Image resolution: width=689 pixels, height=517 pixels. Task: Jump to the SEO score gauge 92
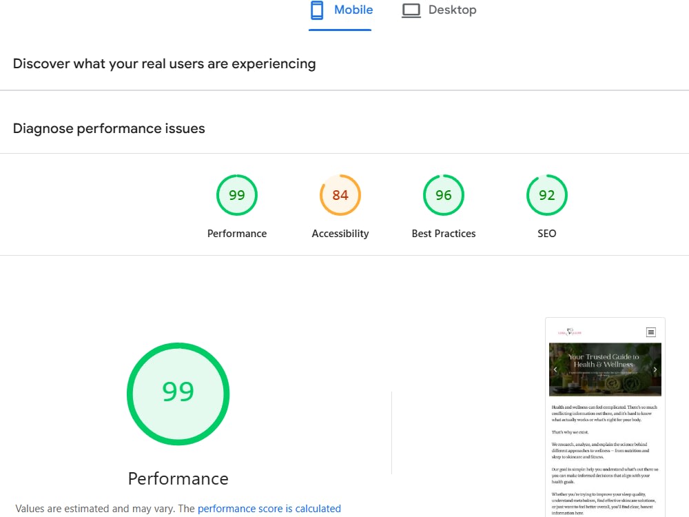(546, 195)
